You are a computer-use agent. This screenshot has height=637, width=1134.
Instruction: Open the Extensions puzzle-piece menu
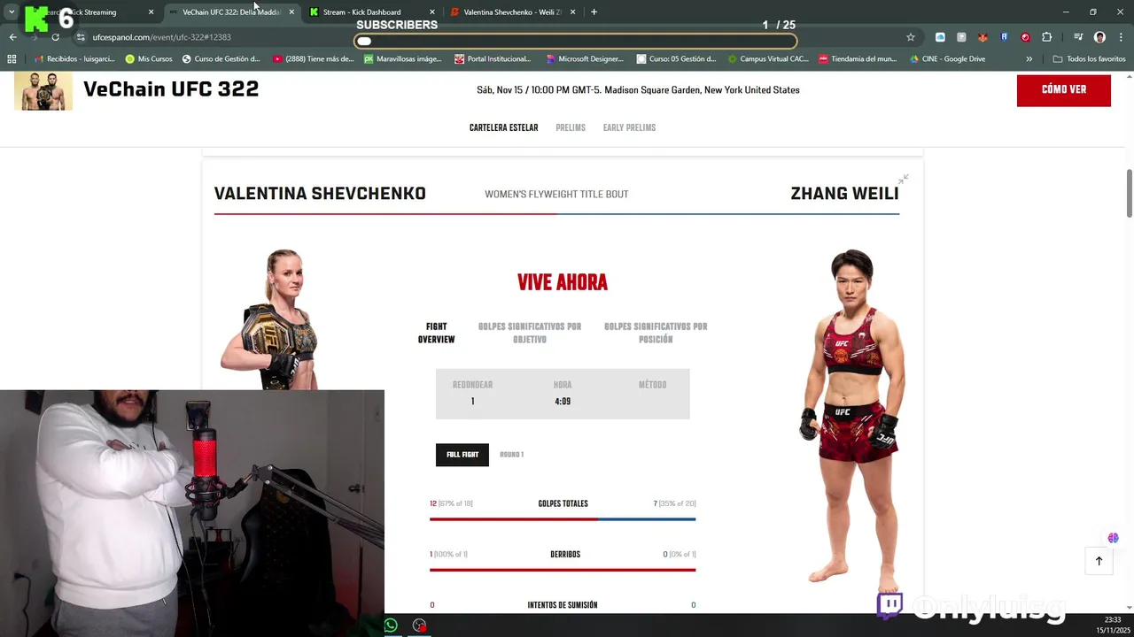tap(1047, 37)
